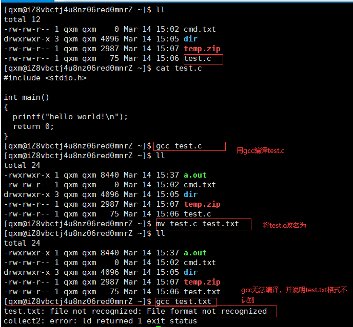Click cmd.txt in the first listing
The height and width of the screenshot is (327, 353).
click(200, 29)
